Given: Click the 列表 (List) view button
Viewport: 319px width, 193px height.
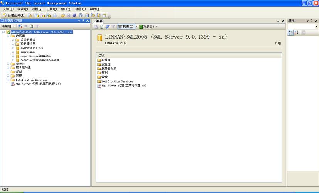Looking at the screenshot, I should pyautogui.click(x=126, y=27).
